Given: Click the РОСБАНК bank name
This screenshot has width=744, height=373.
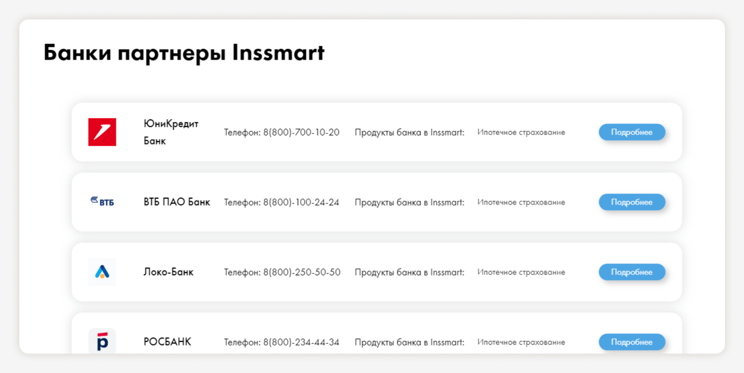Looking at the screenshot, I should (167, 342).
